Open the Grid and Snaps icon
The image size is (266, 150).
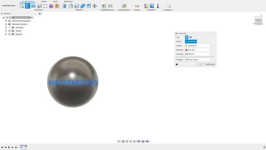click(x=143, y=141)
